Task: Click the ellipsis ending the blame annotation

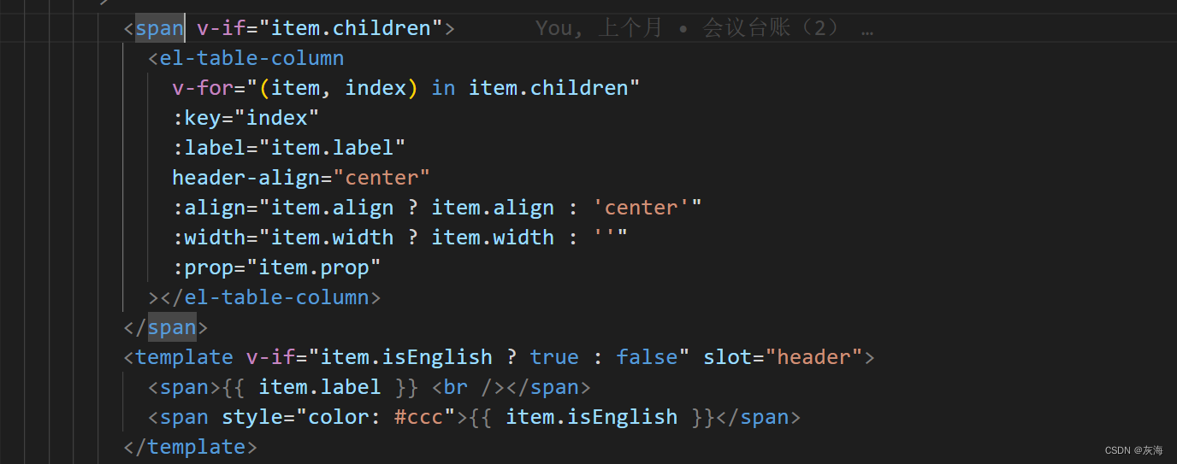Action: [x=866, y=28]
